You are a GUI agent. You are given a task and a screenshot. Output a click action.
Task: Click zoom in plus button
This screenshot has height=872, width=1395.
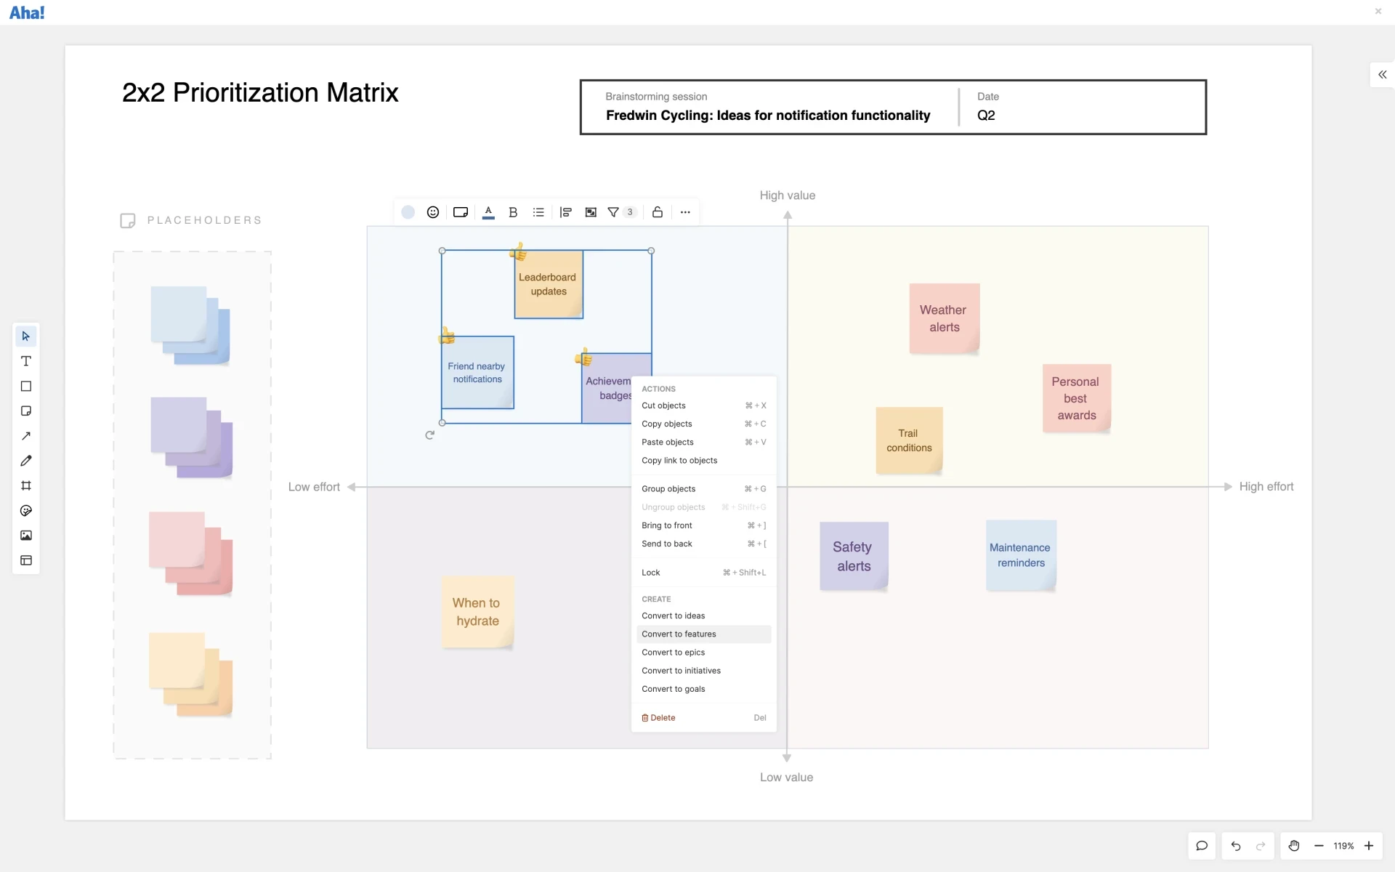point(1369,846)
